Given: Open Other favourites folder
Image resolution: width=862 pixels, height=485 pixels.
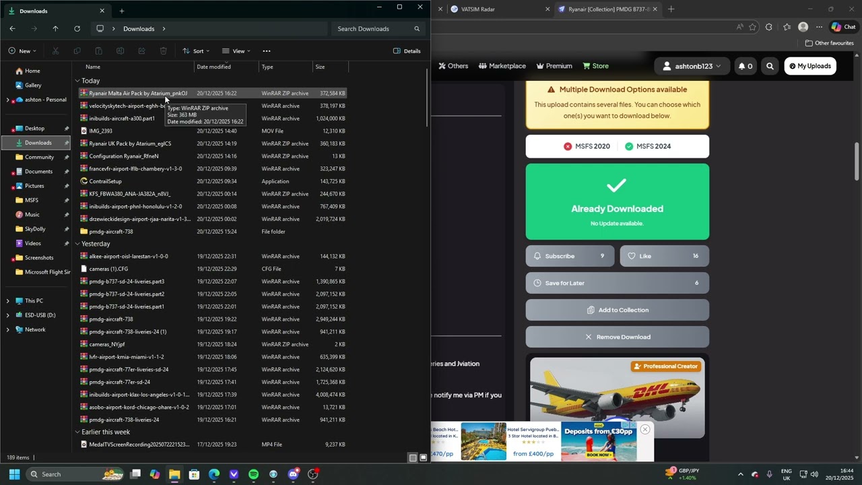Looking at the screenshot, I should (829, 43).
